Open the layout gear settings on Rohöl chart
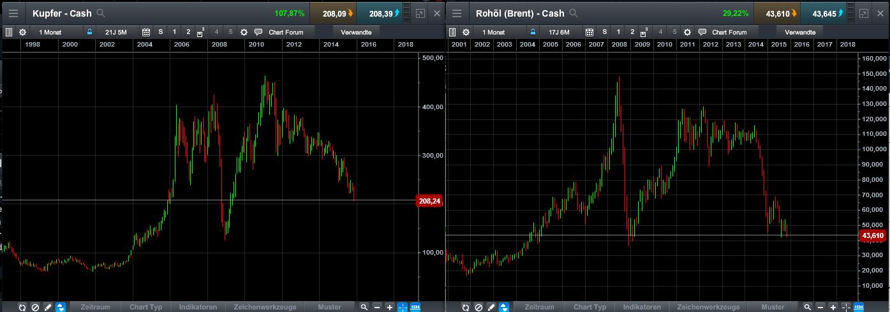Viewport: 890px width, 312px height. point(687,32)
